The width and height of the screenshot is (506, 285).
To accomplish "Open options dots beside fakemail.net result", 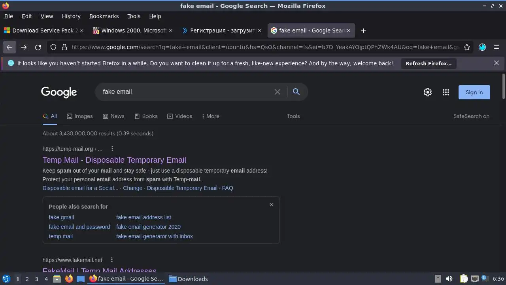I will click(x=112, y=260).
